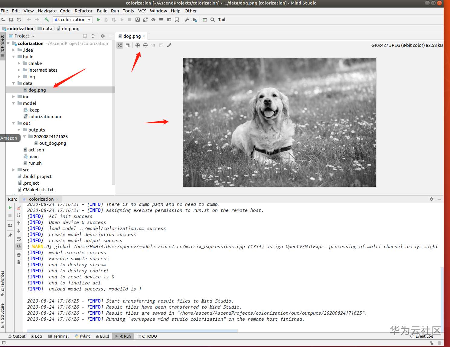Print the Run console output

pos(19,255)
